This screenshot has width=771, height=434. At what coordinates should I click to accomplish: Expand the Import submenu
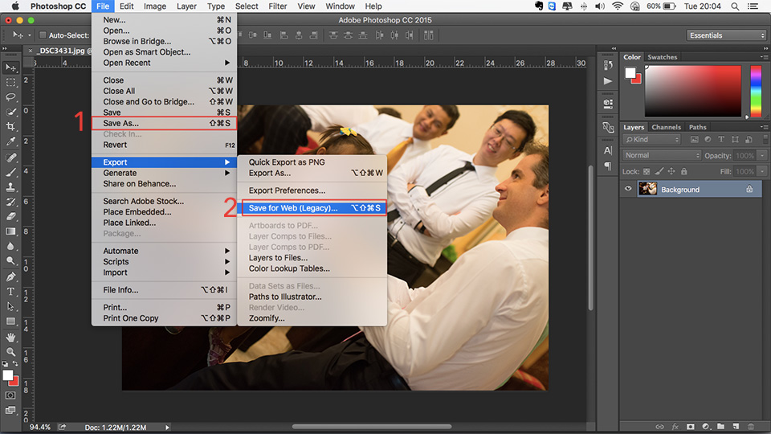[x=164, y=272]
